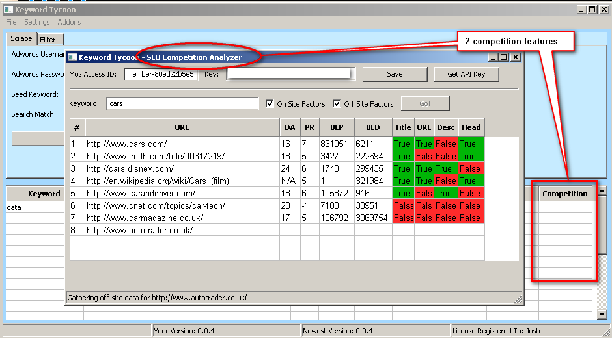This screenshot has width=612, height=338.
Task: Open the Addons menu
Action: (69, 22)
